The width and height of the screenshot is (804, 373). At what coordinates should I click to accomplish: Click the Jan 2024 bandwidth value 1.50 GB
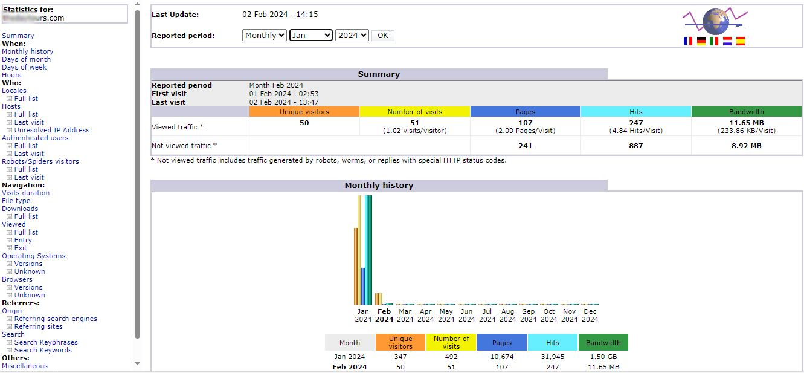(603, 357)
